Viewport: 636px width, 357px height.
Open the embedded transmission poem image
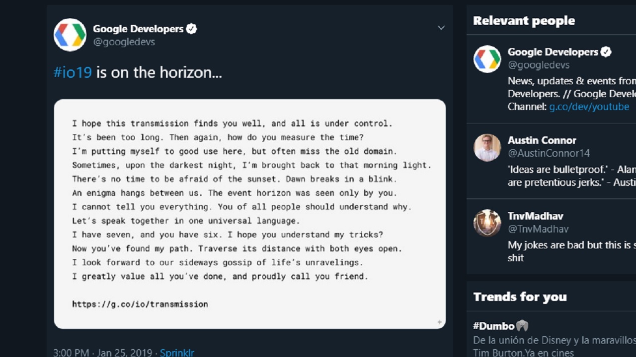tap(249, 213)
